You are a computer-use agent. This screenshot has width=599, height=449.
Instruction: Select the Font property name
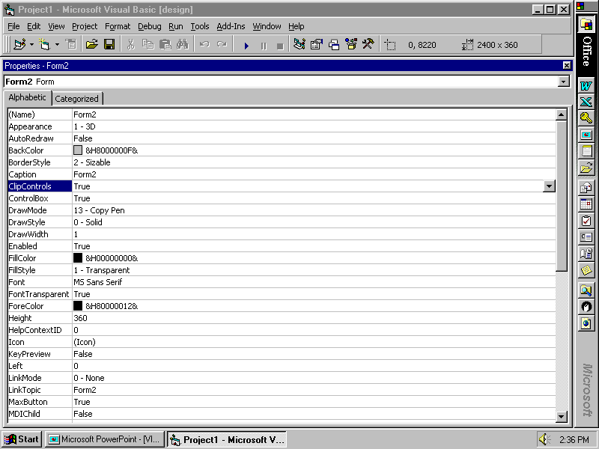(16, 282)
